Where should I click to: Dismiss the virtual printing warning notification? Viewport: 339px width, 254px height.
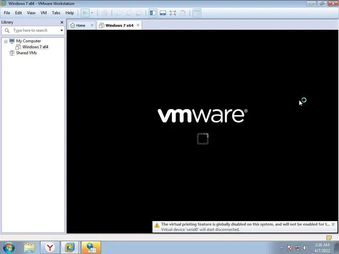tap(333, 224)
